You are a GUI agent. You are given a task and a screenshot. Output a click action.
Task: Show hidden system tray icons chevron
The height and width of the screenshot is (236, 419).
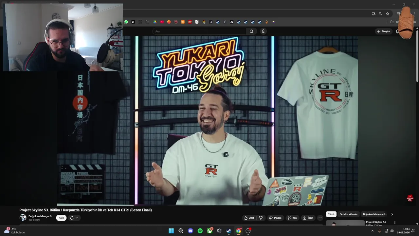(372, 231)
